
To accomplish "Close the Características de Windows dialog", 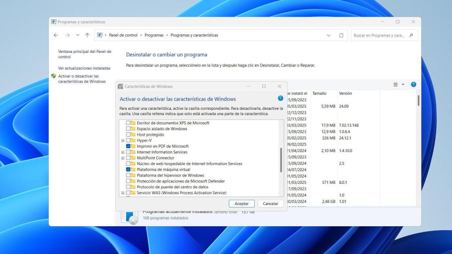I will click(279, 86).
